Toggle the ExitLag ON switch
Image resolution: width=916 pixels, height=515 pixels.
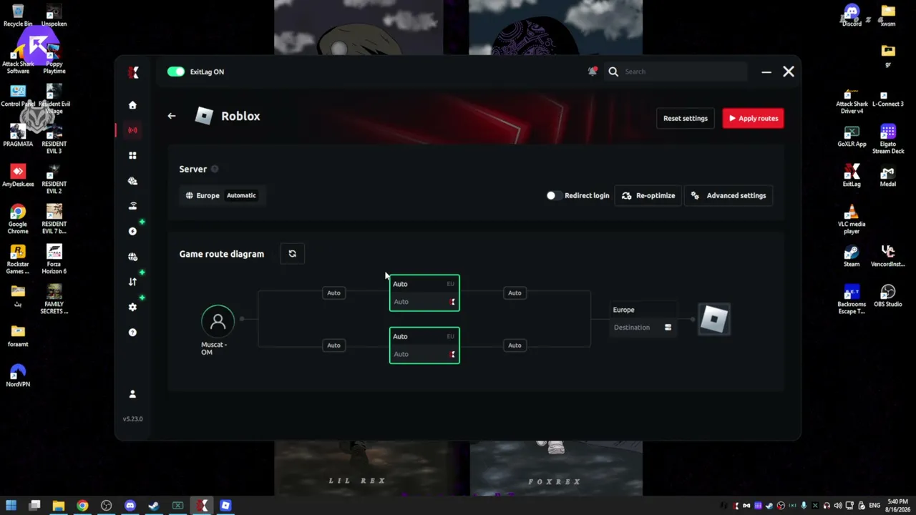(x=176, y=72)
